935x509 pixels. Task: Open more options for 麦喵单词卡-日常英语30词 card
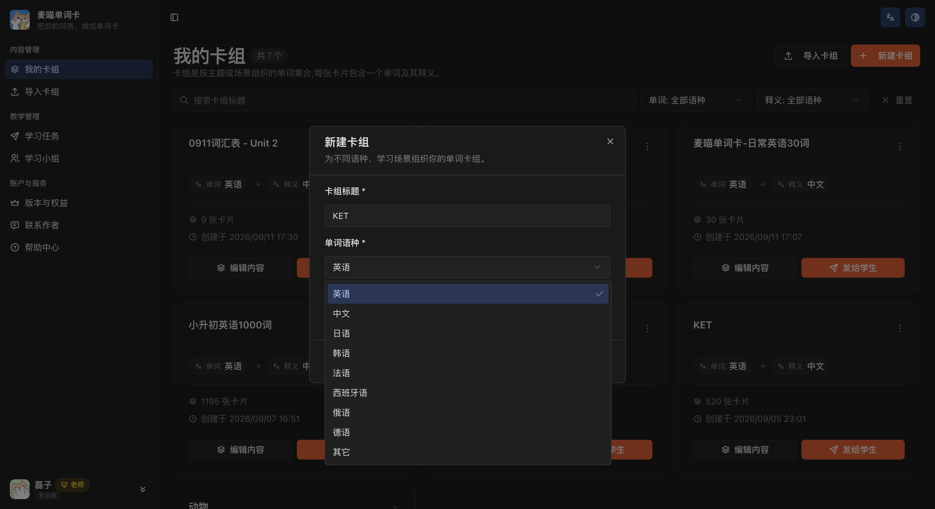click(899, 146)
